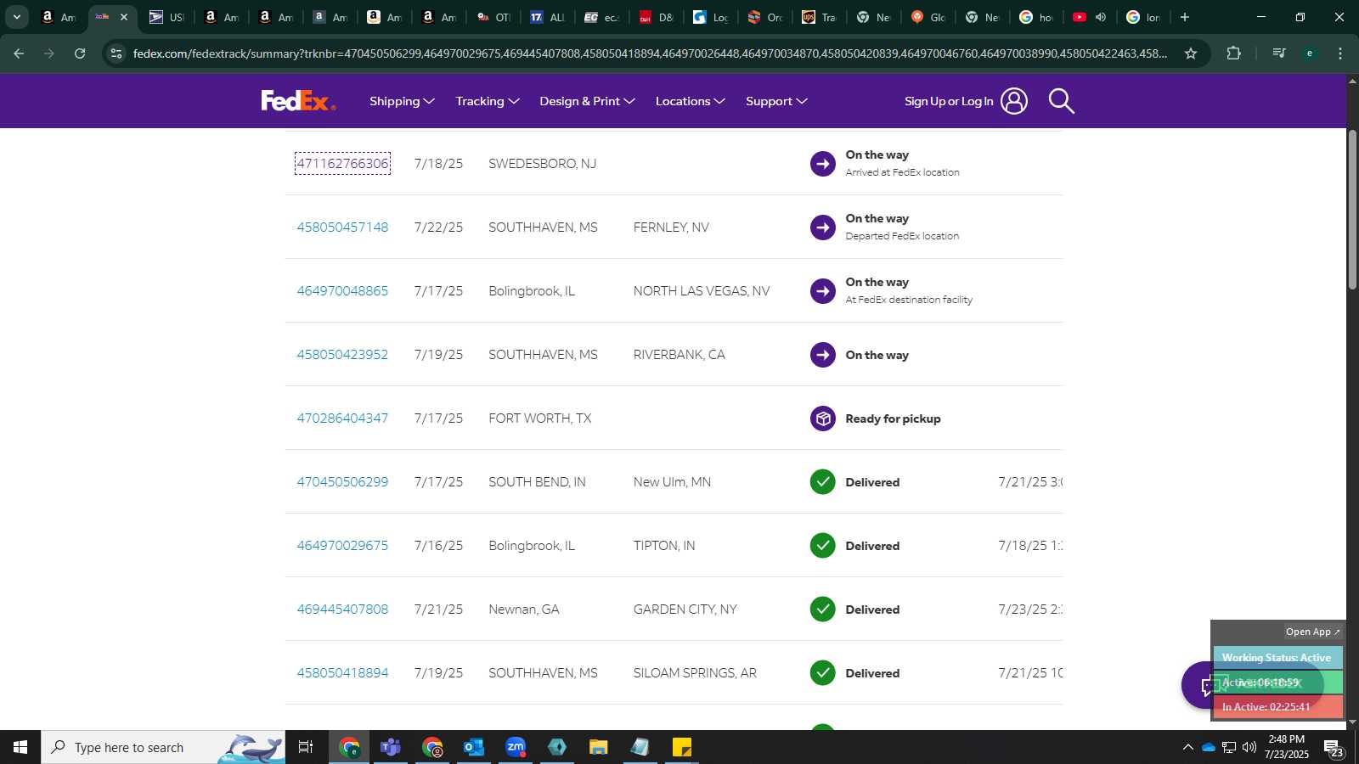Open Zoom from the taskbar
The height and width of the screenshot is (764, 1359).
(x=516, y=747)
